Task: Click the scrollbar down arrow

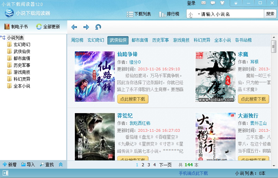Action: (274, 166)
